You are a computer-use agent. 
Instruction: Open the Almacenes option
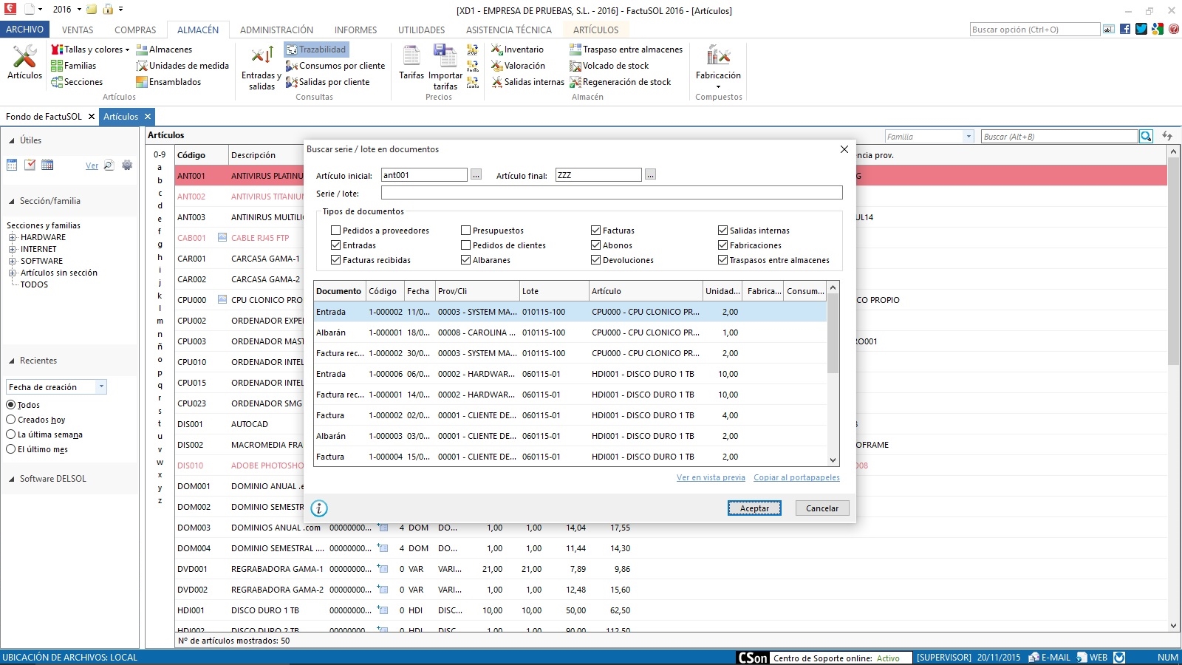pos(164,50)
